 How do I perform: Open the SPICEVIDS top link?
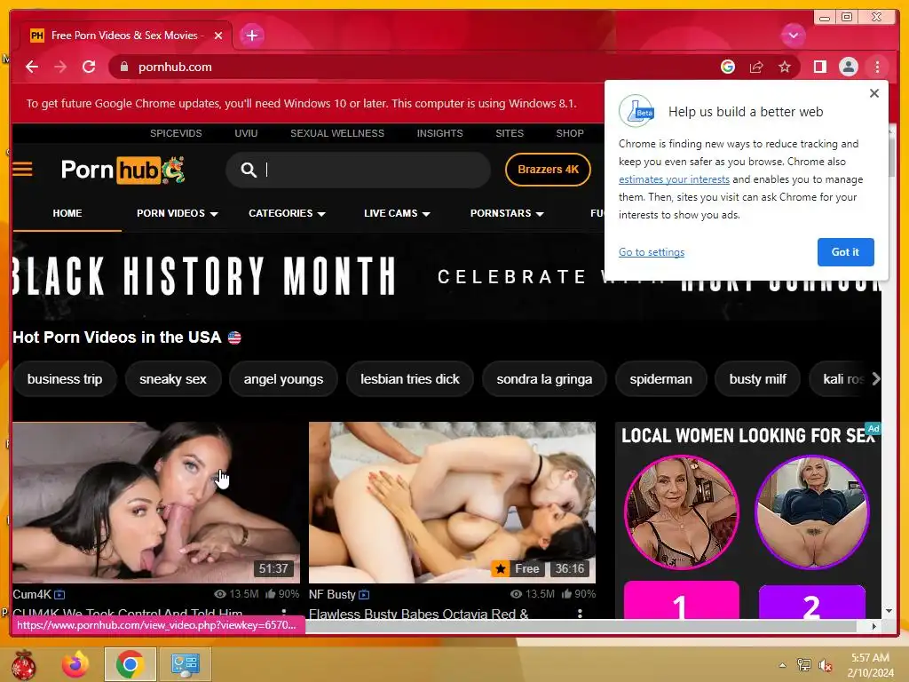click(176, 133)
